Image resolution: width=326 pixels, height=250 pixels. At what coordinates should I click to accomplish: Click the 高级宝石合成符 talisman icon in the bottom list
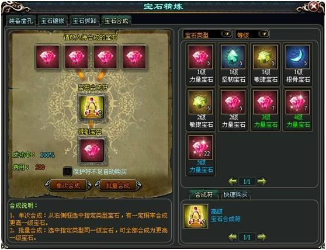point(196,216)
